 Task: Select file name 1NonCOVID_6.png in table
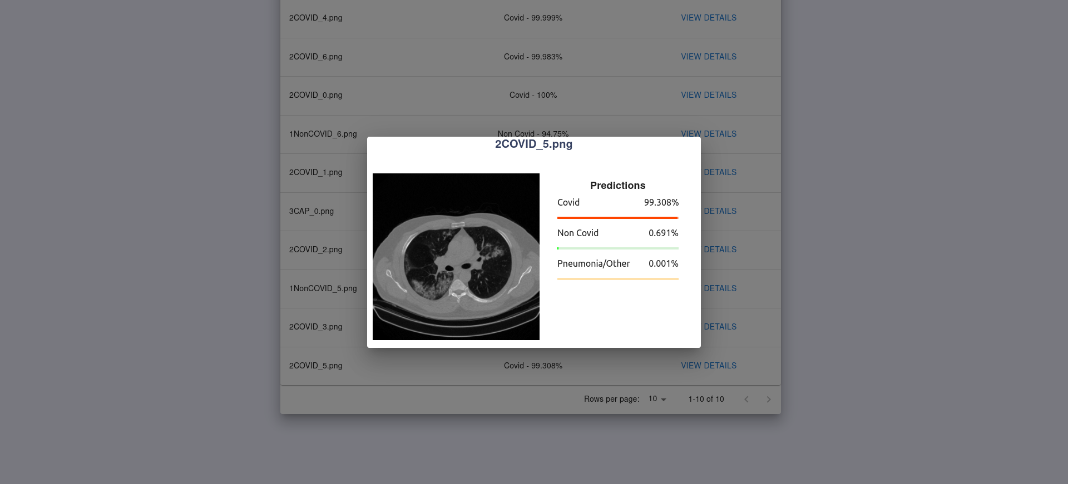point(323,134)
